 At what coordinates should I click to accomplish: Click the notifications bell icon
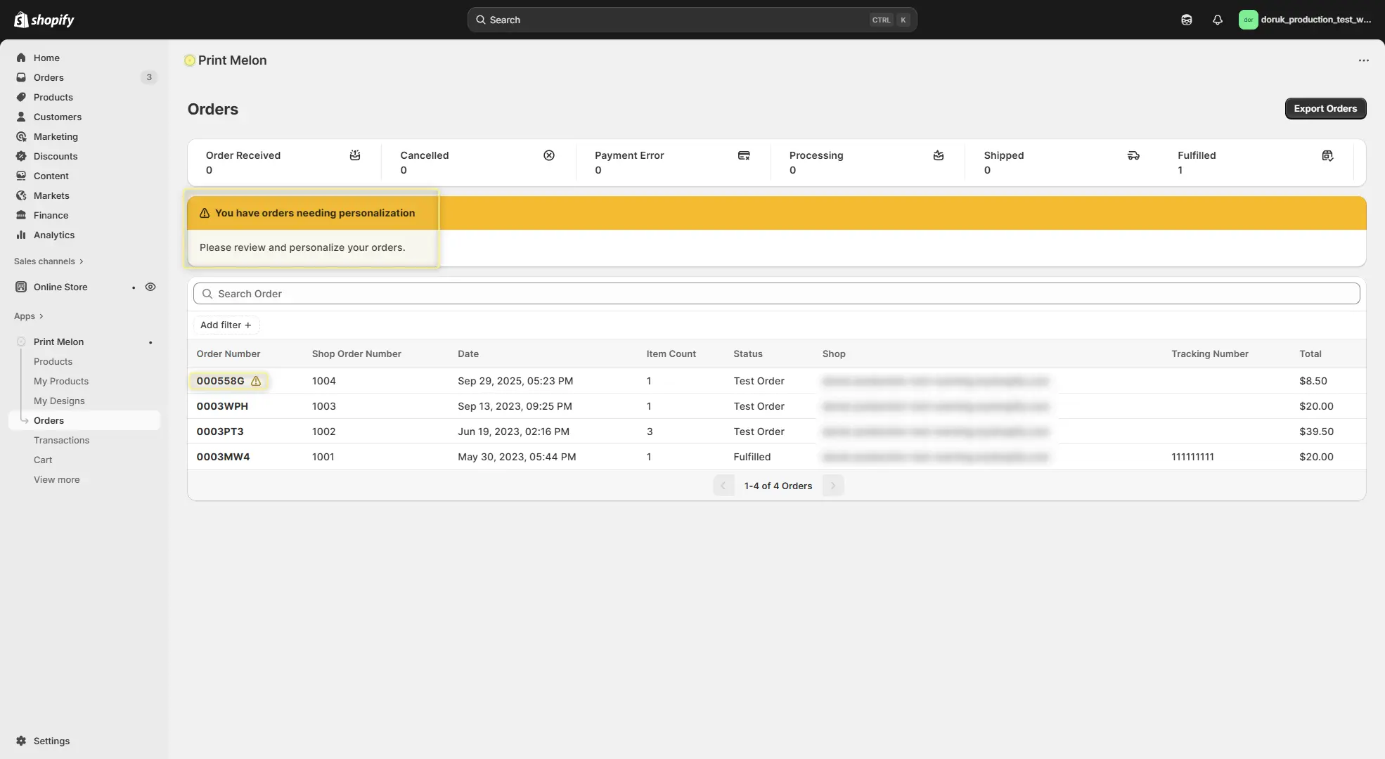[x=1218, y=20]
